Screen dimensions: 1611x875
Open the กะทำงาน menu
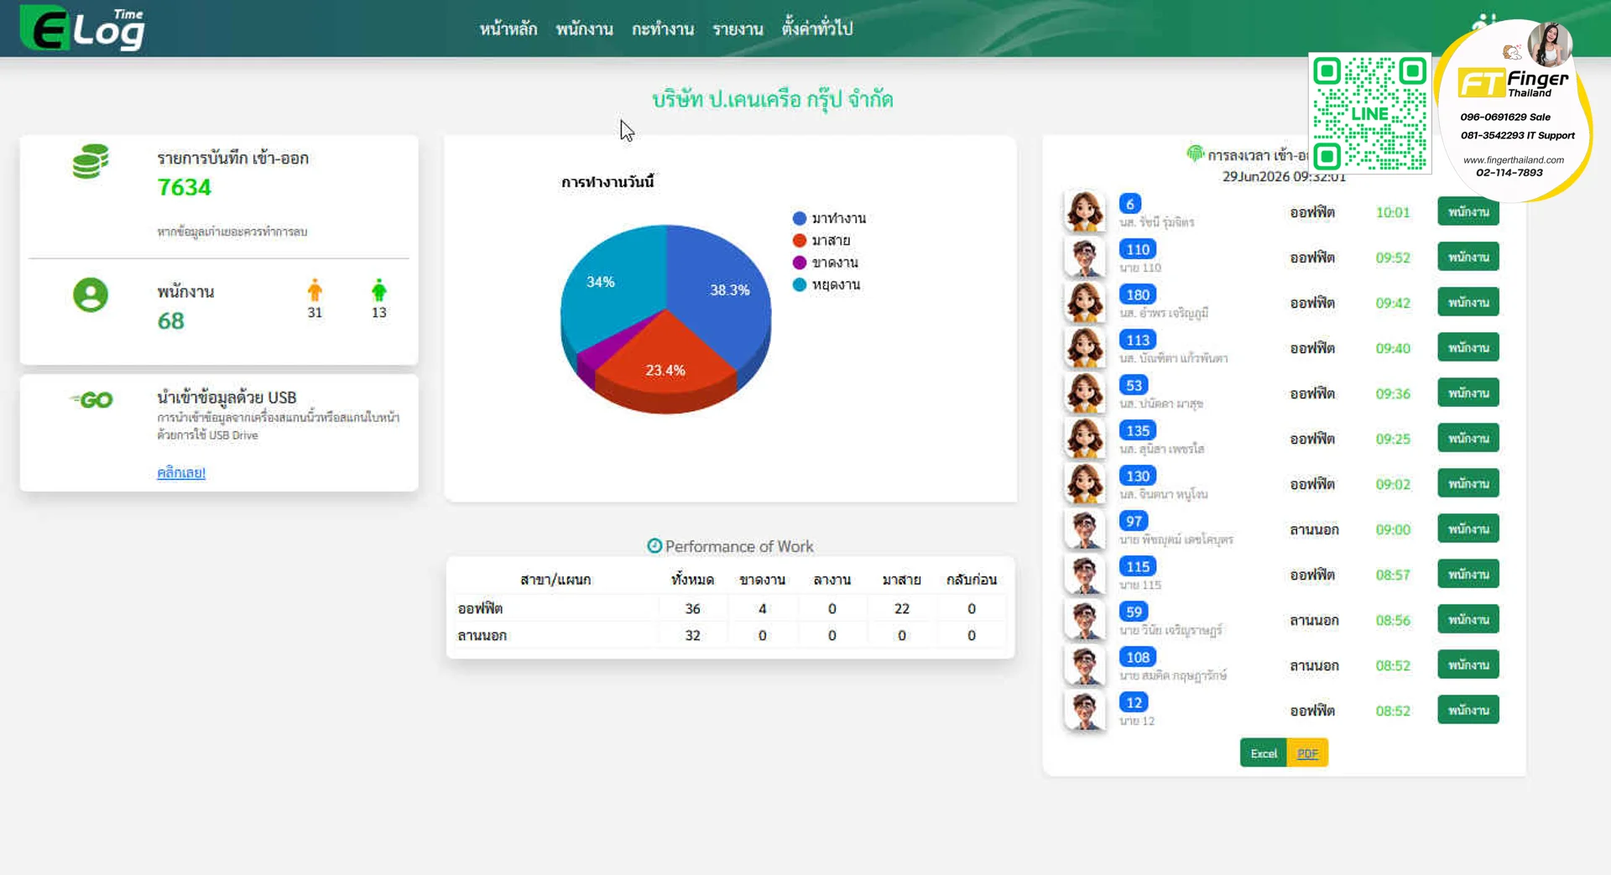[x=663, y=29]
